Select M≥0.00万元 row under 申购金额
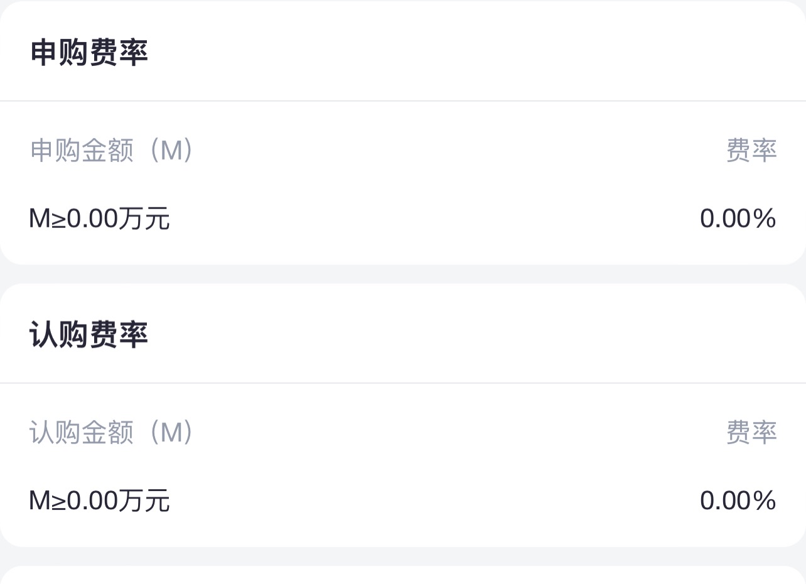Image resolution: width=806 pixels, height=584 pixels. [x=403, y=219]
